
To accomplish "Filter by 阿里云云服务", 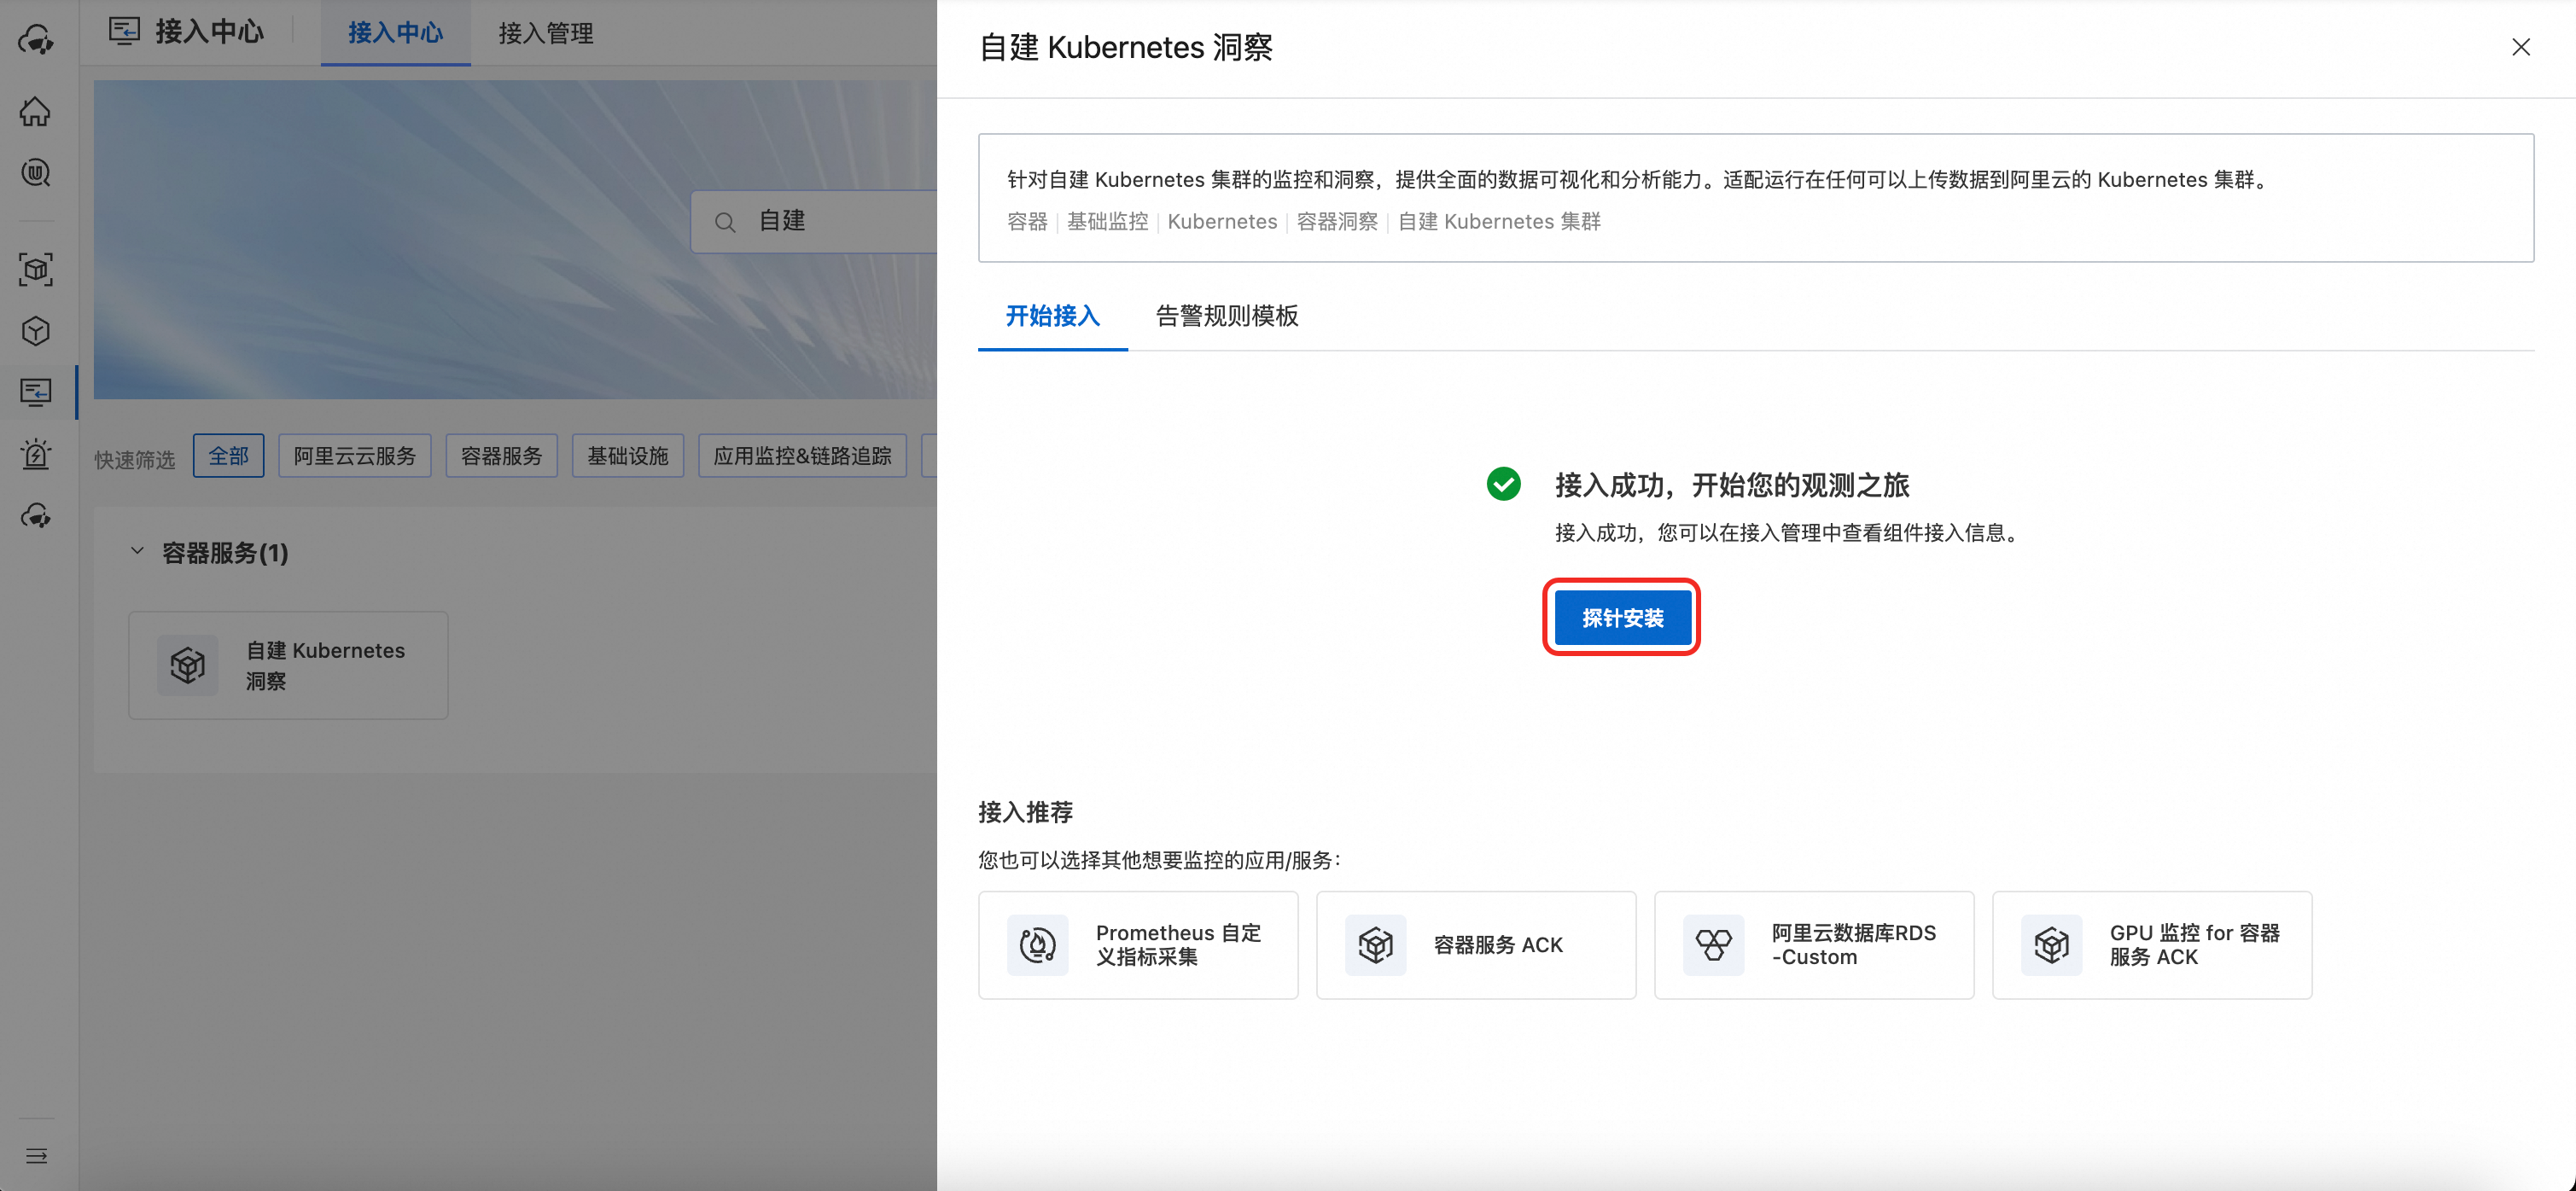I will click(354, 456).
